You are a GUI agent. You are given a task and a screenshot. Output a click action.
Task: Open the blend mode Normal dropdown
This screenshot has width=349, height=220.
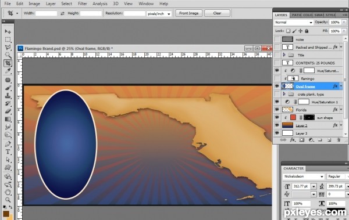294,23
